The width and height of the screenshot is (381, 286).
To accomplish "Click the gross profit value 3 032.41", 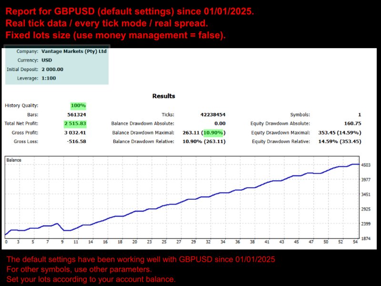I will click(x=75, y=133).
